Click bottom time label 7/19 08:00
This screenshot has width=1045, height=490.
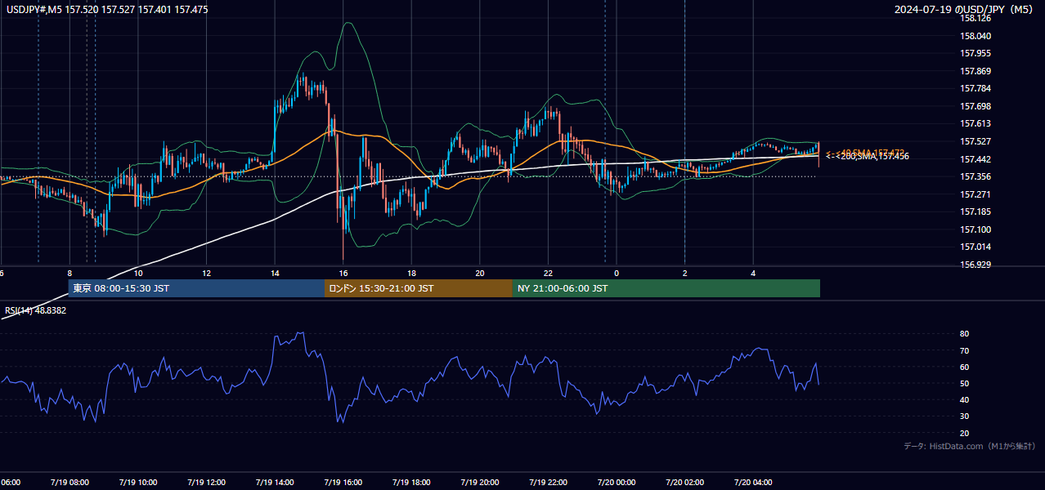70,483
